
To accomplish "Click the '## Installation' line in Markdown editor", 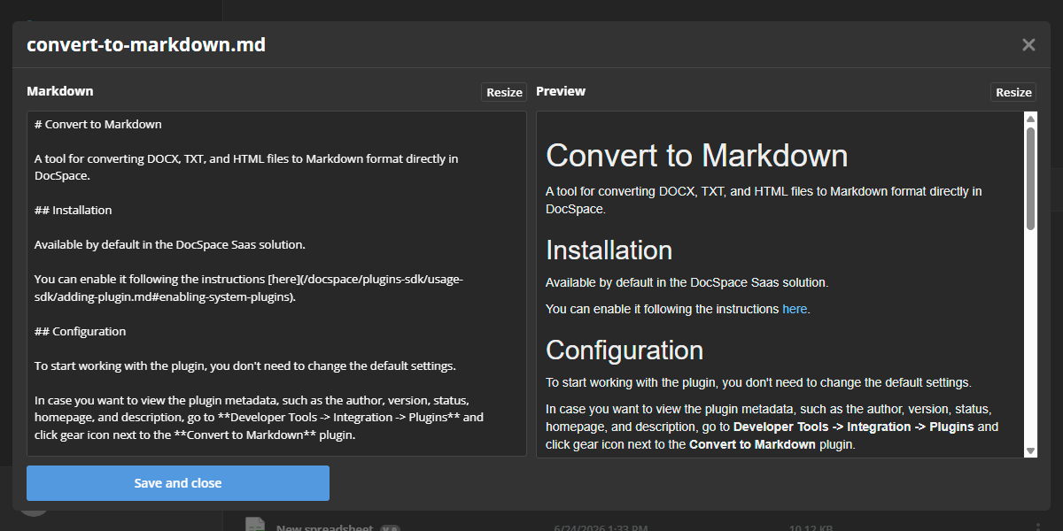I will pos(74,210).
